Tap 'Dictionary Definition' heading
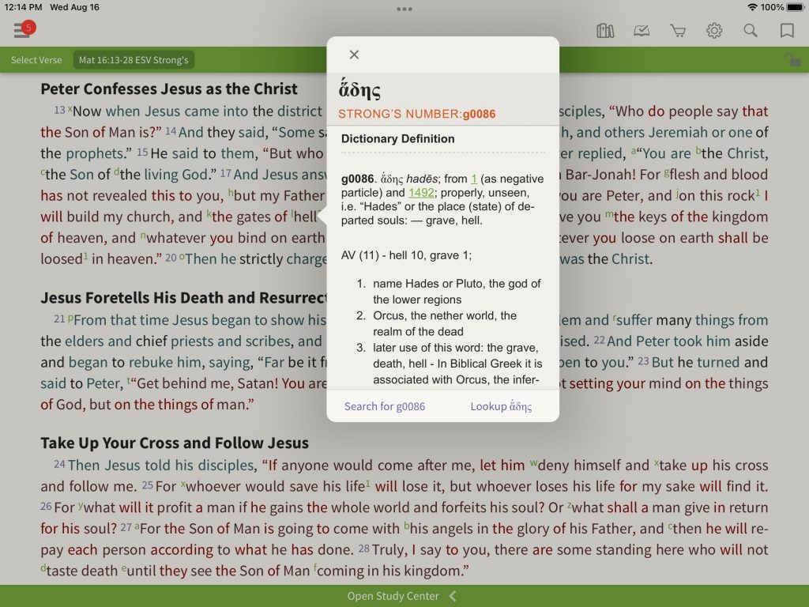This screenshot has height=607, width=809. 398,139
